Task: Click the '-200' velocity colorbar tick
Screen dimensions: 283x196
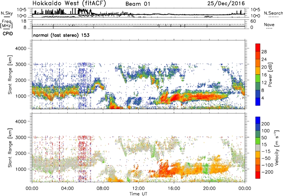Action: click(267, 172)
